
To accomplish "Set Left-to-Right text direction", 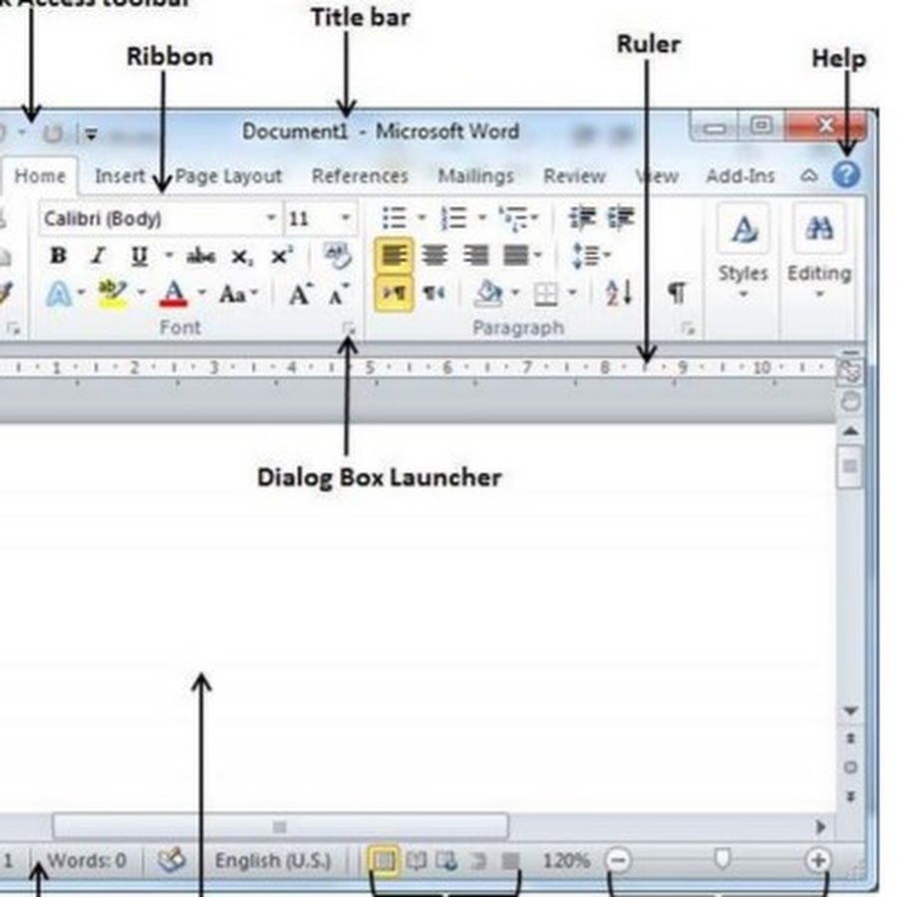I will pyautogui.click(x=394, y=293).
